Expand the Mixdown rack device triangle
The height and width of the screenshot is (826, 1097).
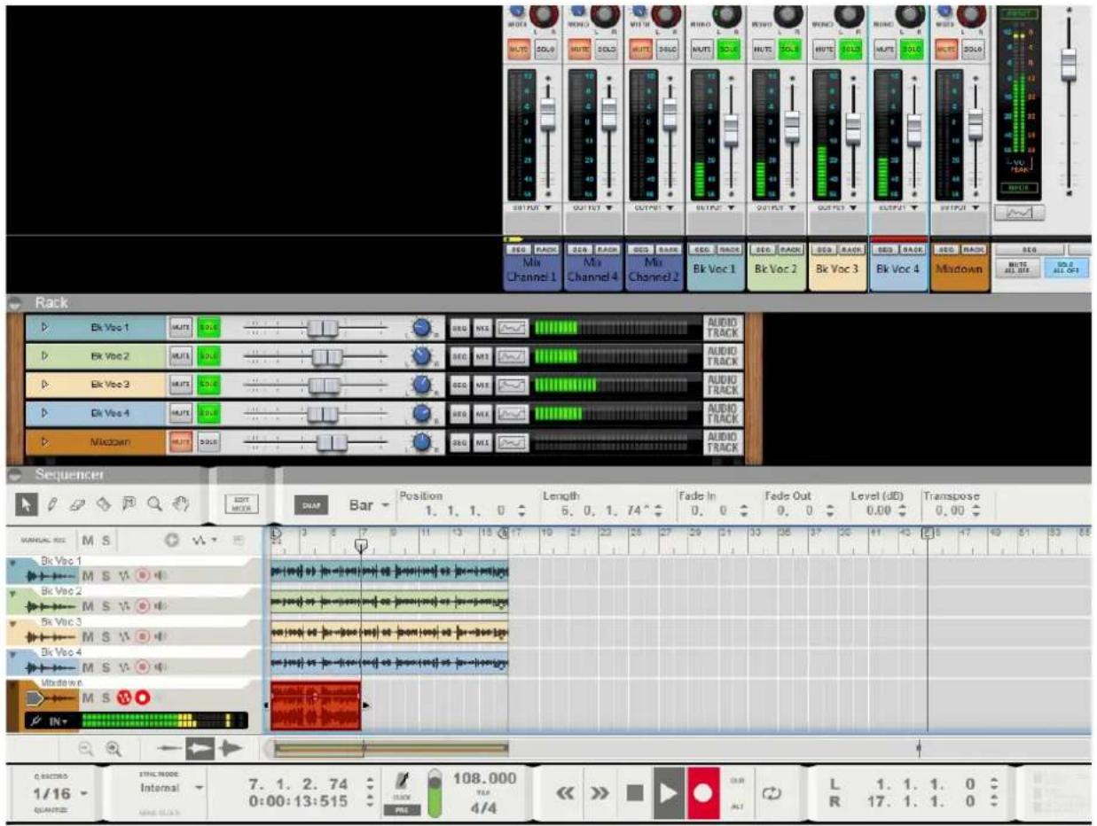(43, 441)
